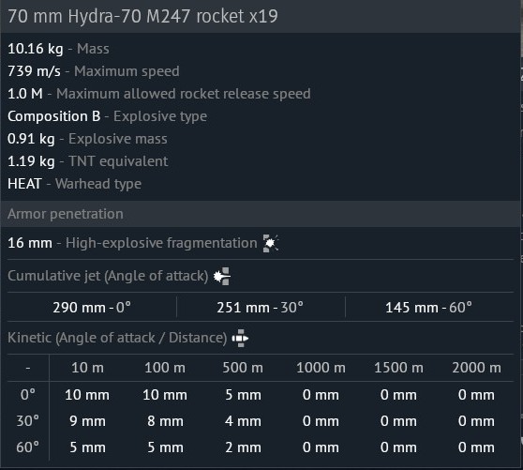Image resolution: width=523 pixels, height=470 pixels.
Task: Click the '2000 m' column header
Action: [477, 368]
